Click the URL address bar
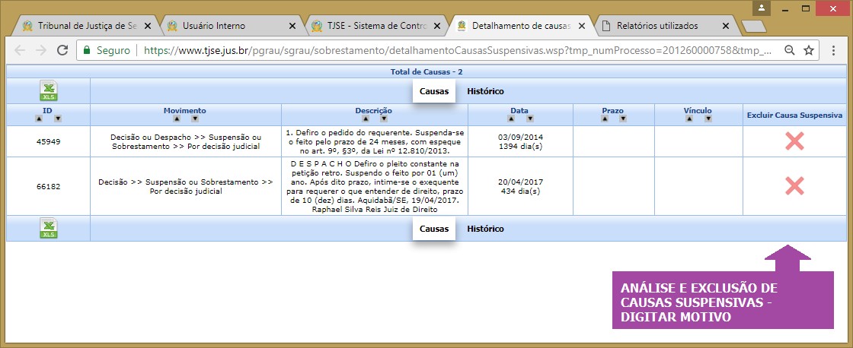The image size is (853, 348). (x=457, y=50)
